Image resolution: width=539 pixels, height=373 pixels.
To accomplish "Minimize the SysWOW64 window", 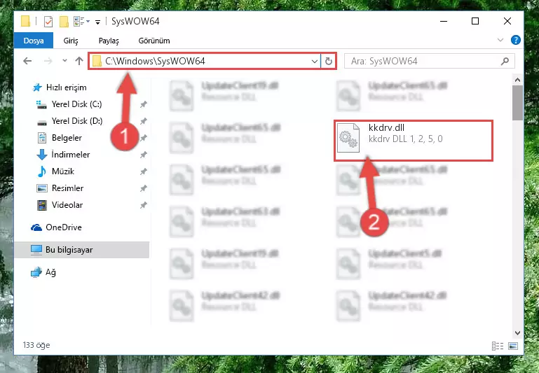I will 444,21.
